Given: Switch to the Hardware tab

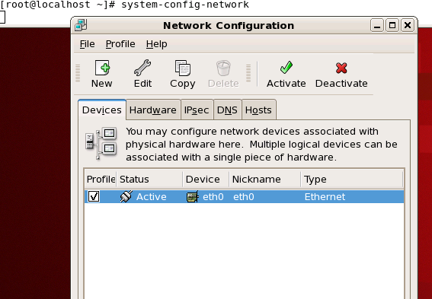Looking at the screenshot, I should click(153, 110).
